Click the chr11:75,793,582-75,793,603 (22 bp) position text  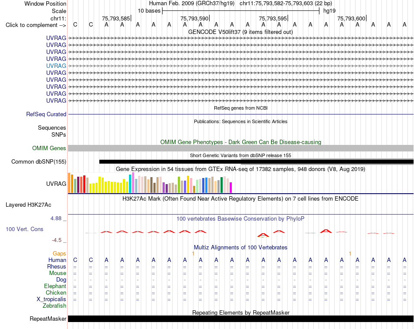point(286,3)
